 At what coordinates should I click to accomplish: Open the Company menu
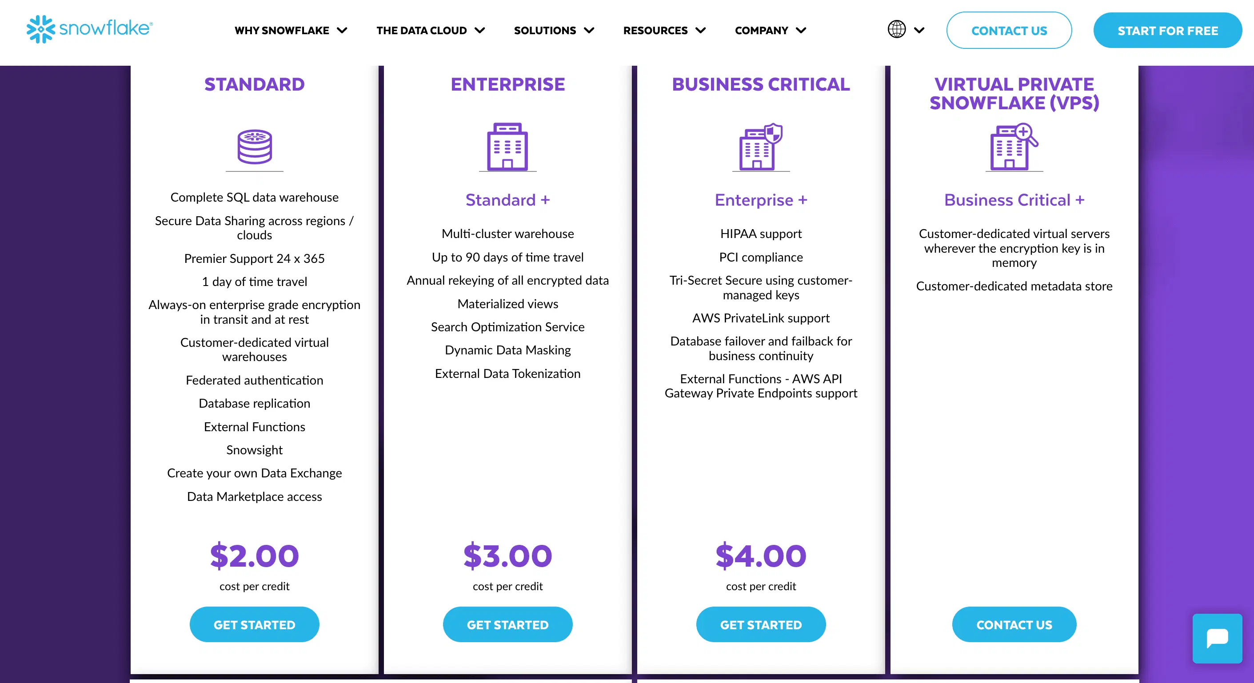pos(770,30)
